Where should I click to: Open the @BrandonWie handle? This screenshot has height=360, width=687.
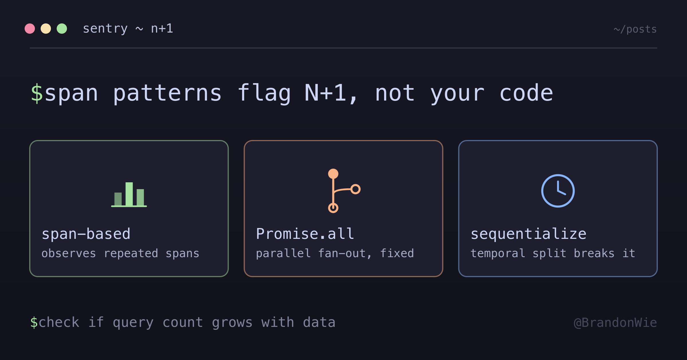[615, 323]
